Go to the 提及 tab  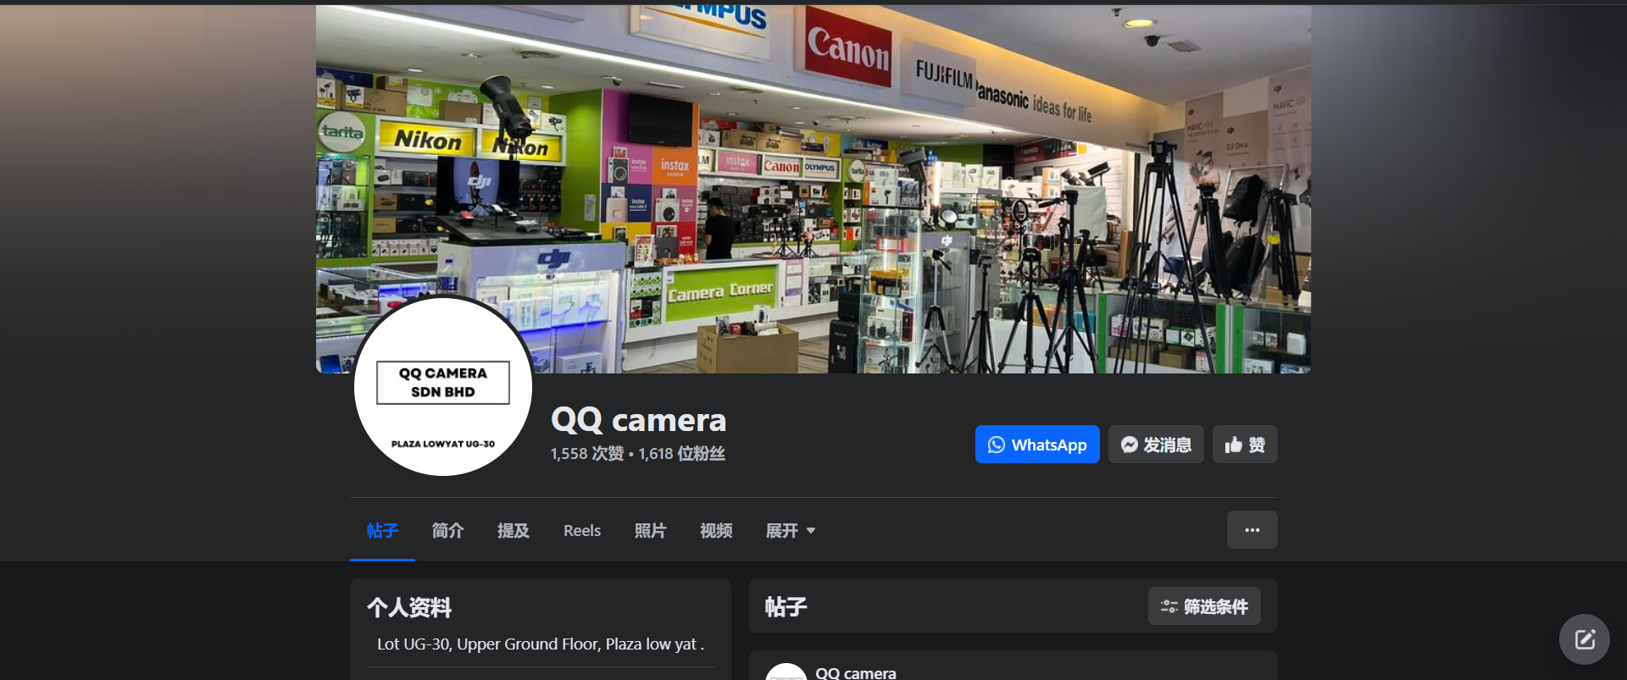click(x=513, y=531)
